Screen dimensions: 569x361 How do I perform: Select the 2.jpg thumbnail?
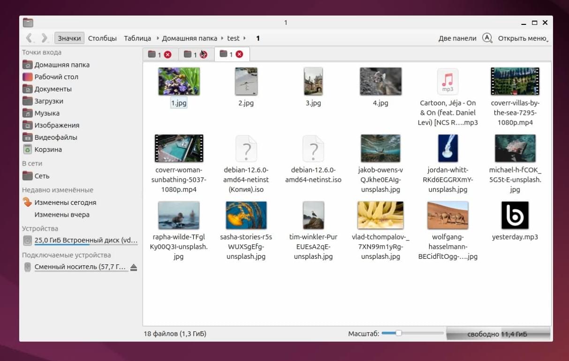246,81
